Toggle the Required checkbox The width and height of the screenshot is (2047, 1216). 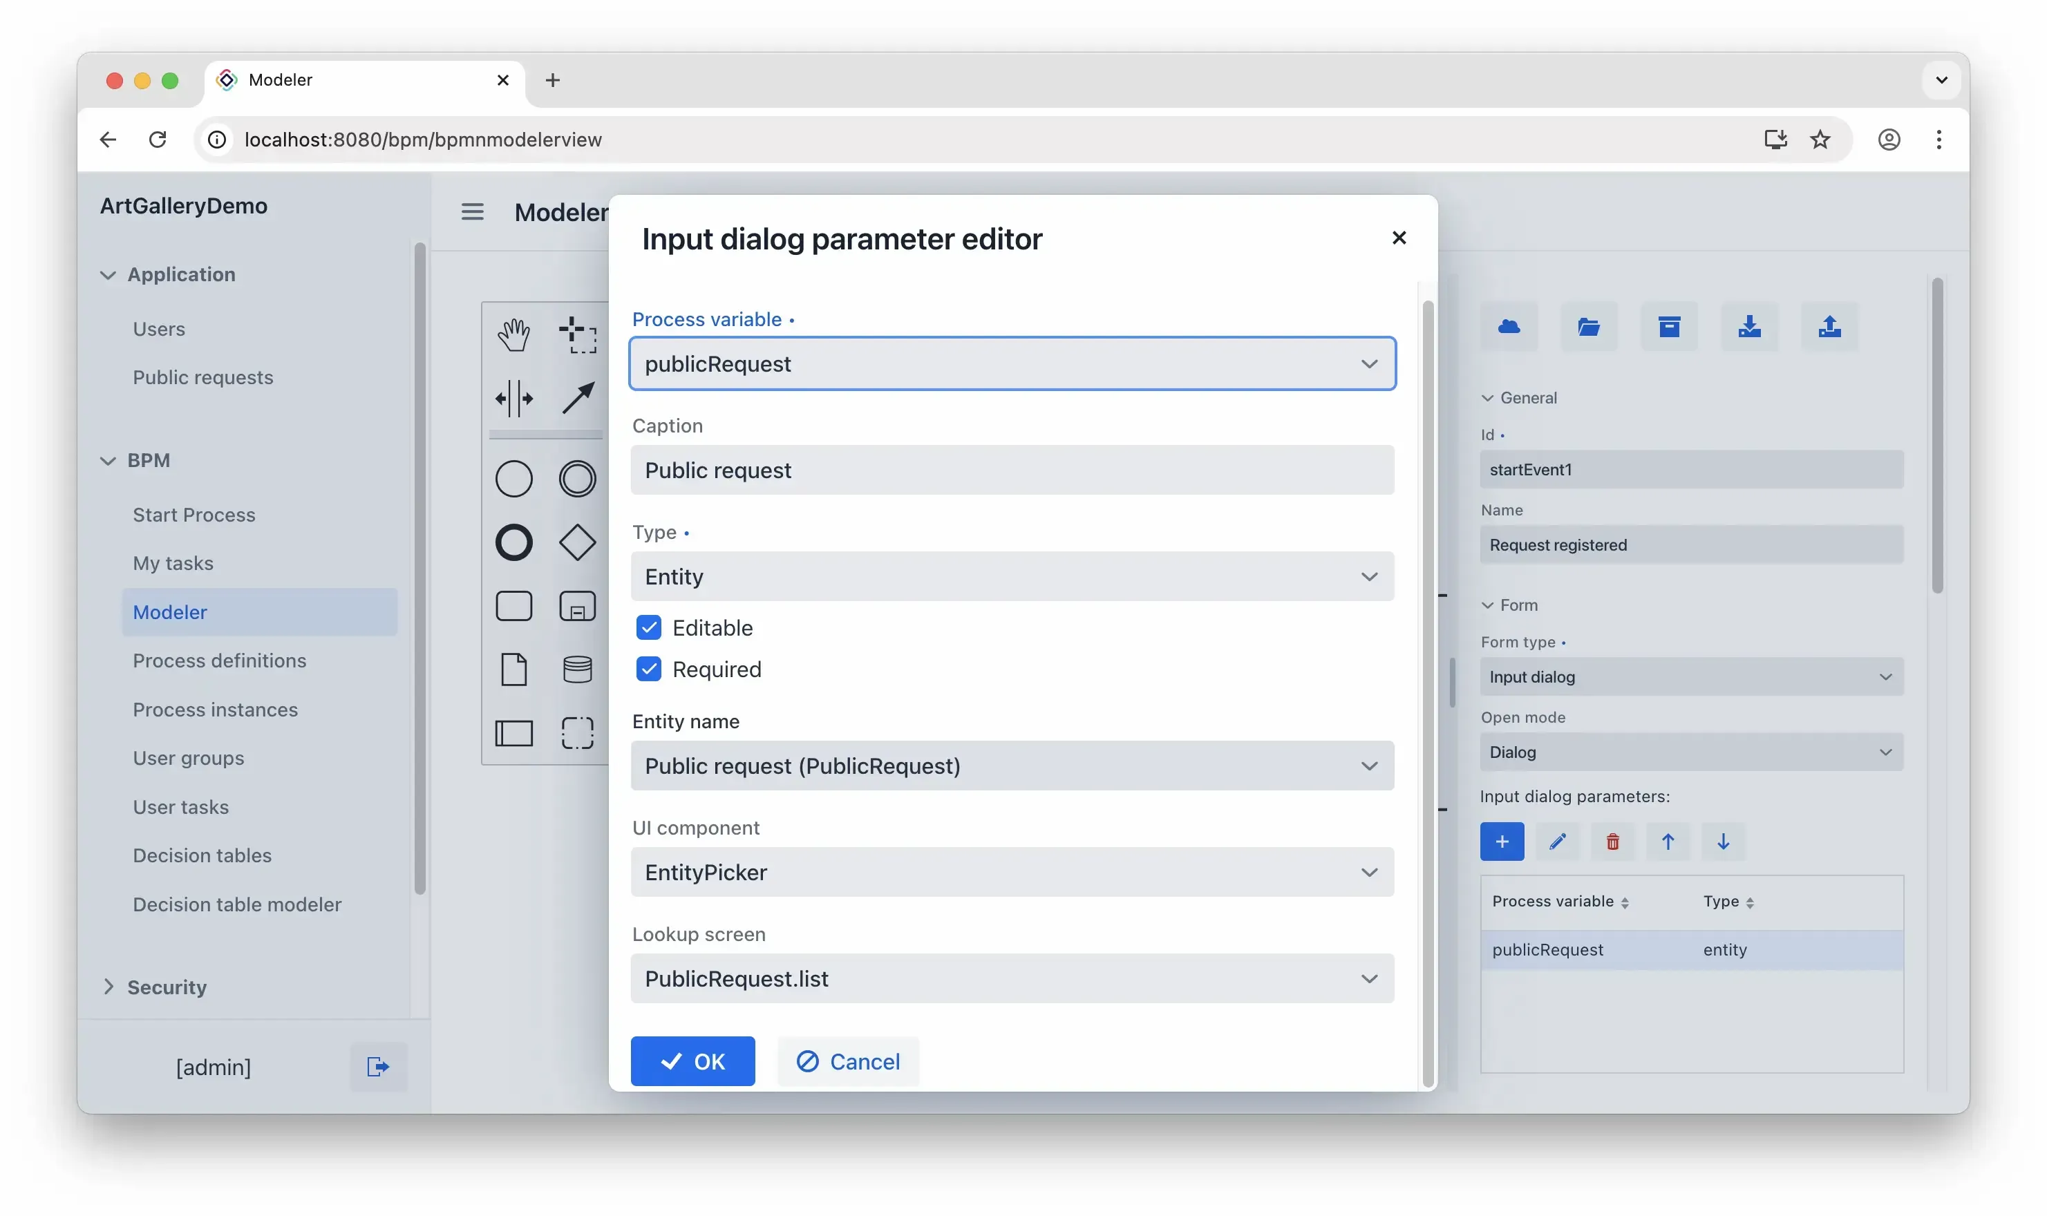point(649,669)
